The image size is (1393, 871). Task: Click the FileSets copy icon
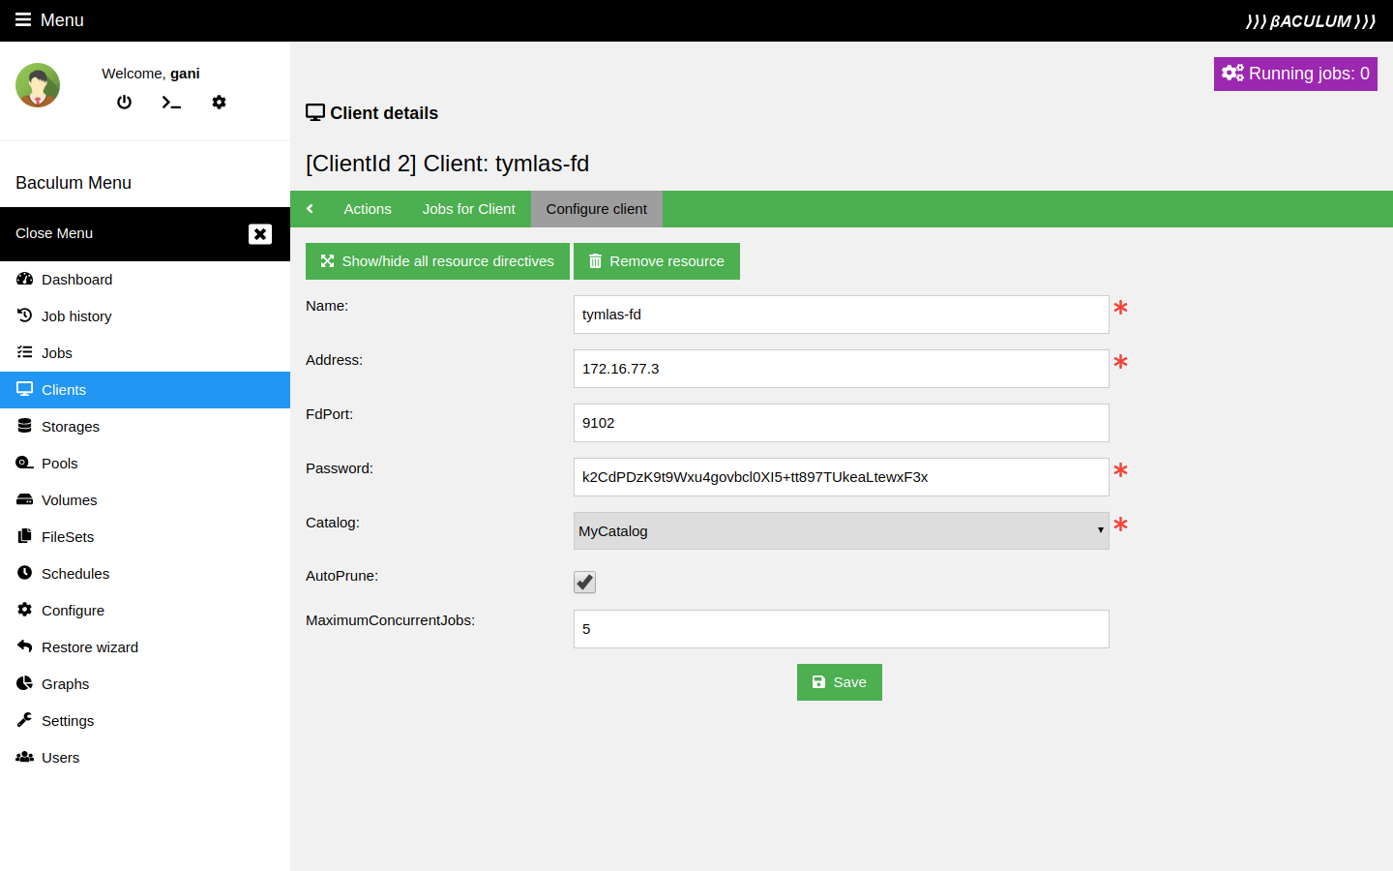point(24,536)
